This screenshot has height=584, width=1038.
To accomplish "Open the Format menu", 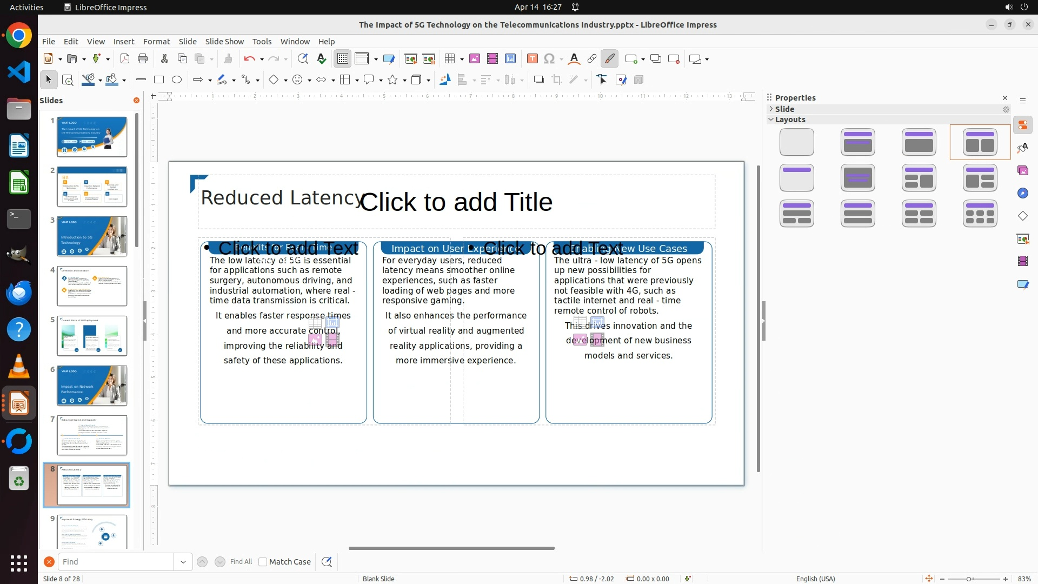I will pos(156,42).
